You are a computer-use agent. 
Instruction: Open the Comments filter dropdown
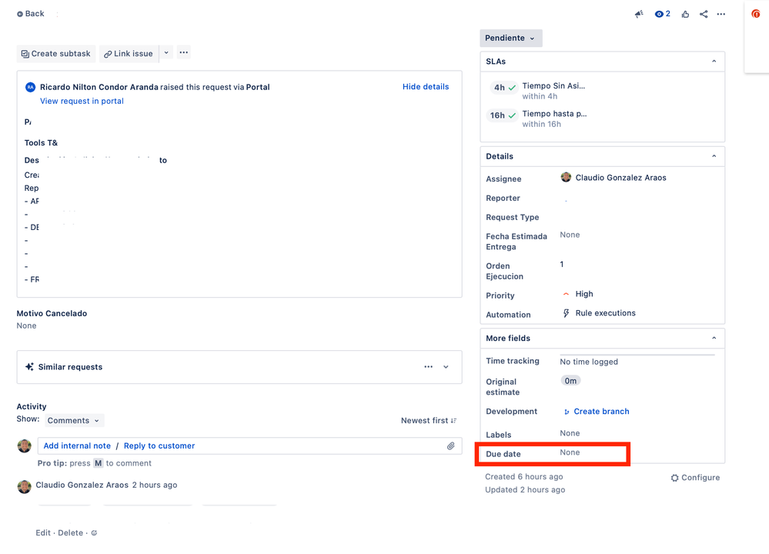[74, 421]
